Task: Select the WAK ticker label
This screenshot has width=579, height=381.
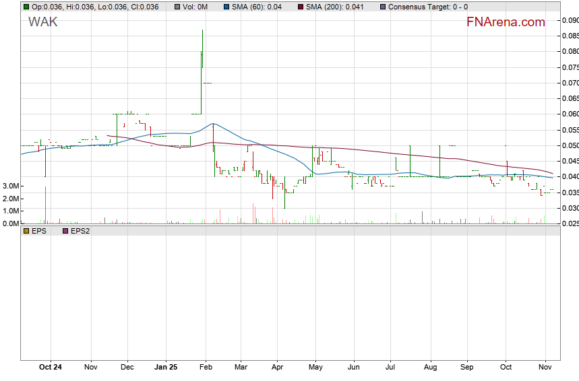Action: coord(42,22)
